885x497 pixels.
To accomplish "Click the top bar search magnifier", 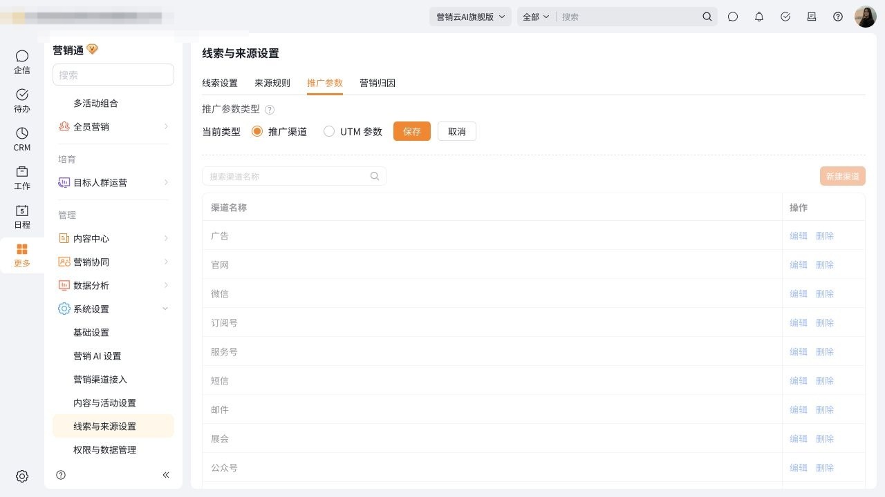I will 707,17.
